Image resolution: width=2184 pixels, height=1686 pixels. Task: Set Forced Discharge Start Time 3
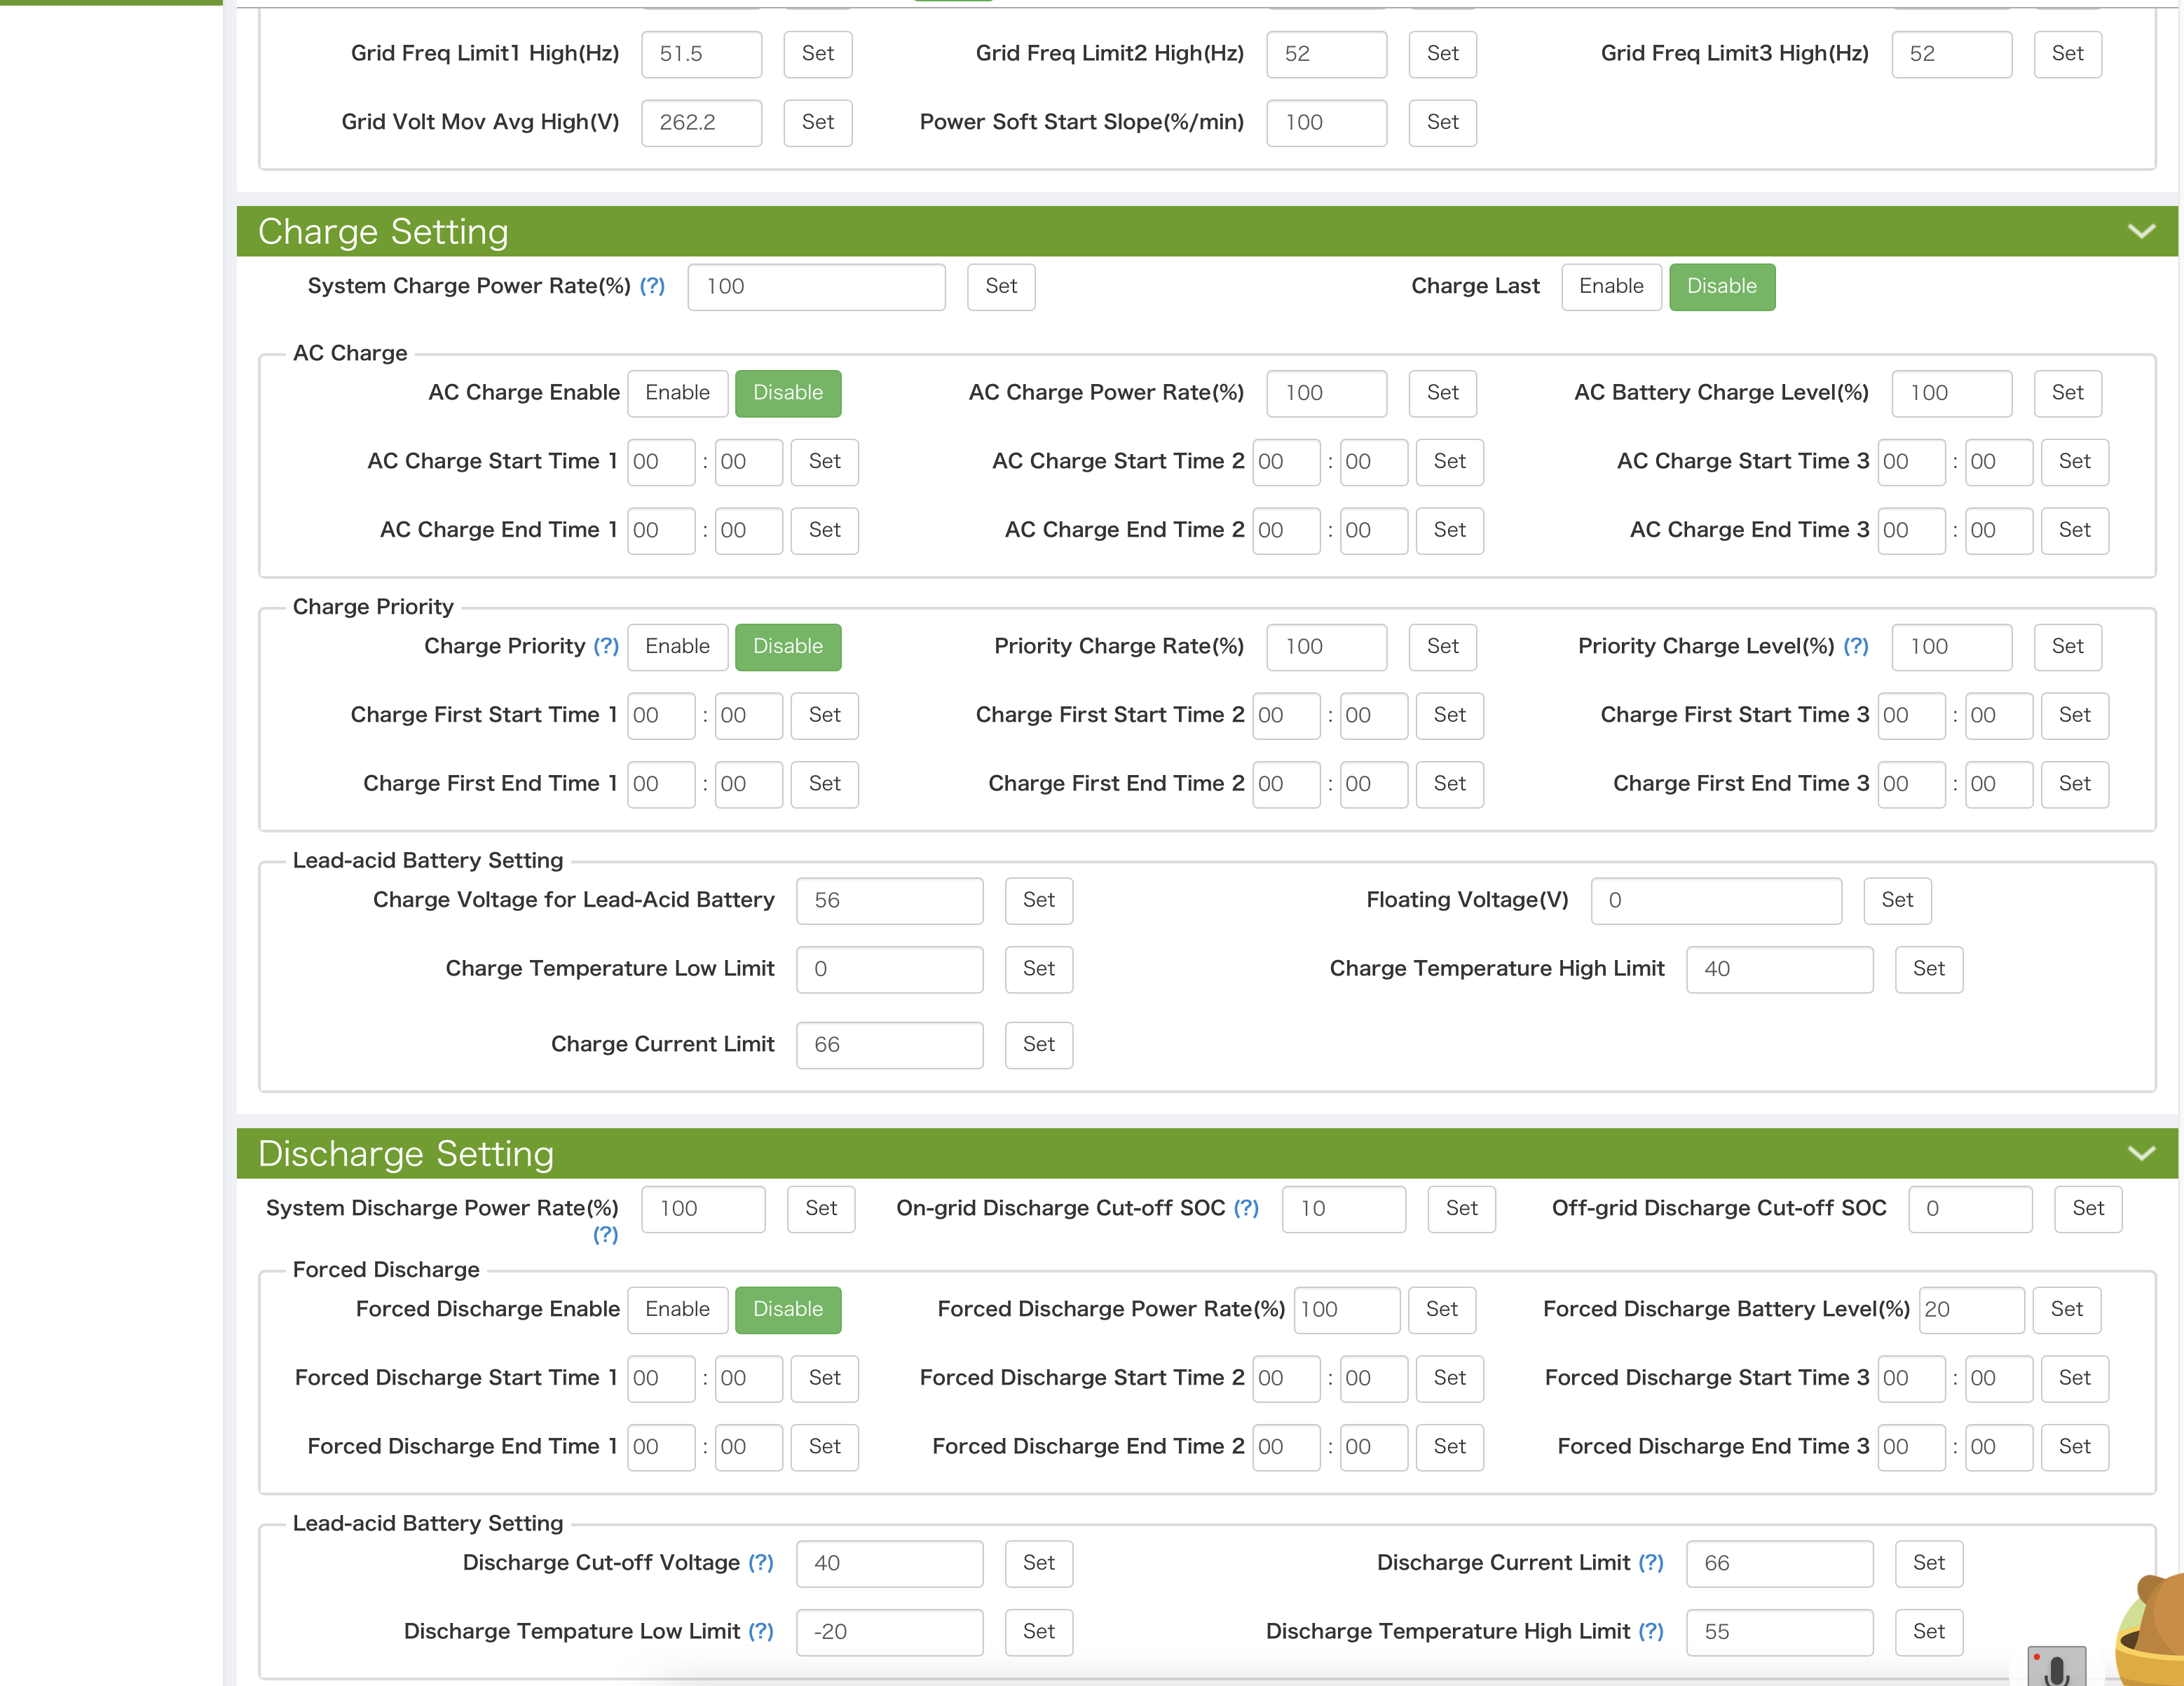point(2075,1379)
